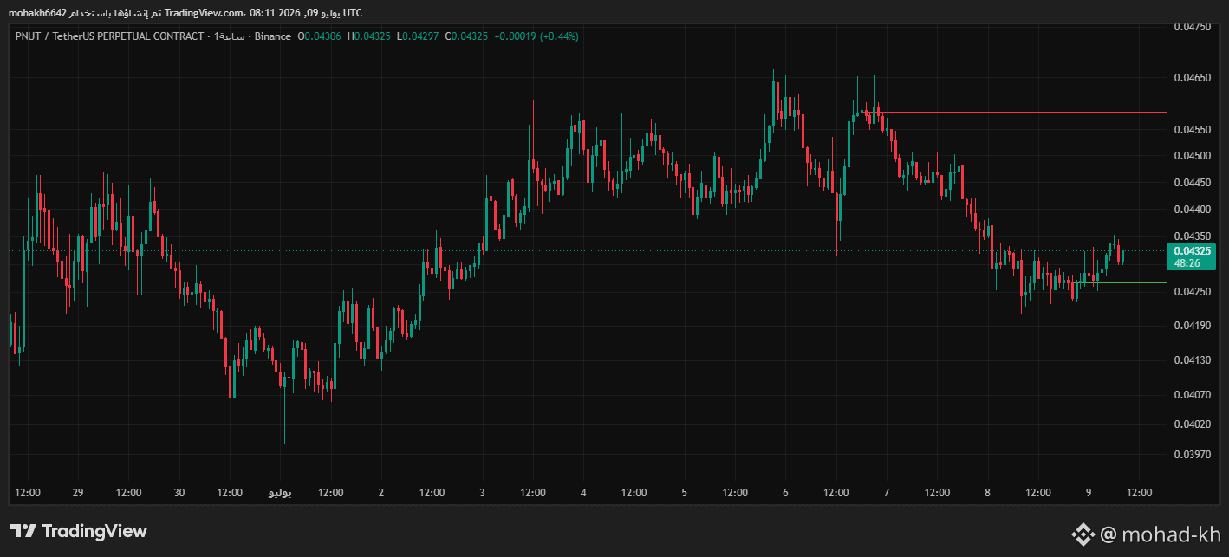Image resolution: width=1229 pixels, height=557 pixels.
Task: Click the 0.04650 price axis label
Action: coord(1192,78)
